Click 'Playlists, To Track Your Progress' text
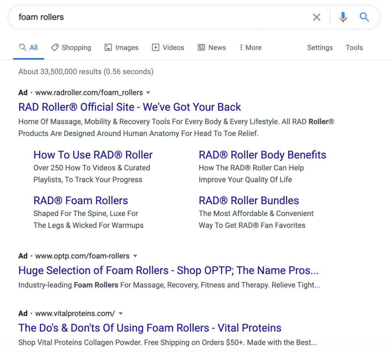The width and height of the screenshot is (391, 352). (x=88, y=179)
